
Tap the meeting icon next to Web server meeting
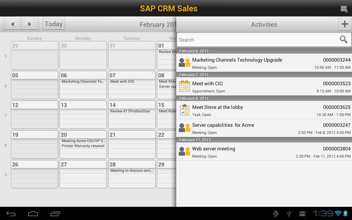point(185,151)
